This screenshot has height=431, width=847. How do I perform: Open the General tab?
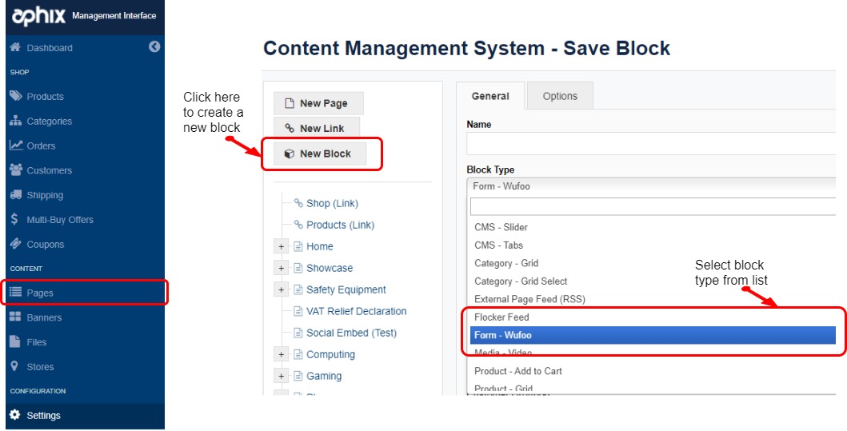pyautogui.click(x=490, y=96)
